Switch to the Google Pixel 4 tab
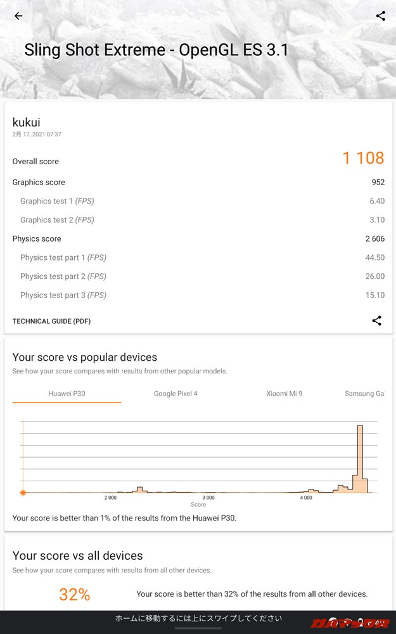The image size is (396, 634). click(176, 393)
